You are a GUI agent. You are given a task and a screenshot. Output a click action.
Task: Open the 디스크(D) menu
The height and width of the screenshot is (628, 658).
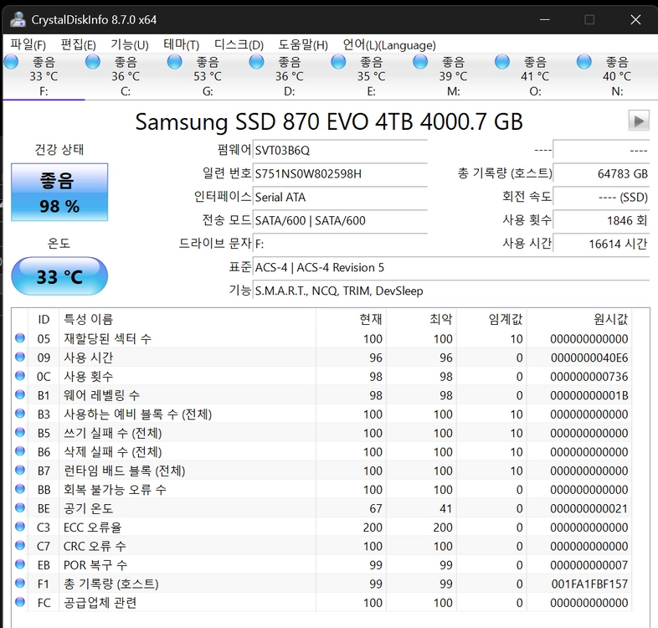tap(239, 44)
